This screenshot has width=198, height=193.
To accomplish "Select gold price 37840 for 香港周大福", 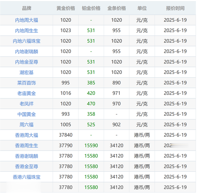I will click(x=66, y=135).
